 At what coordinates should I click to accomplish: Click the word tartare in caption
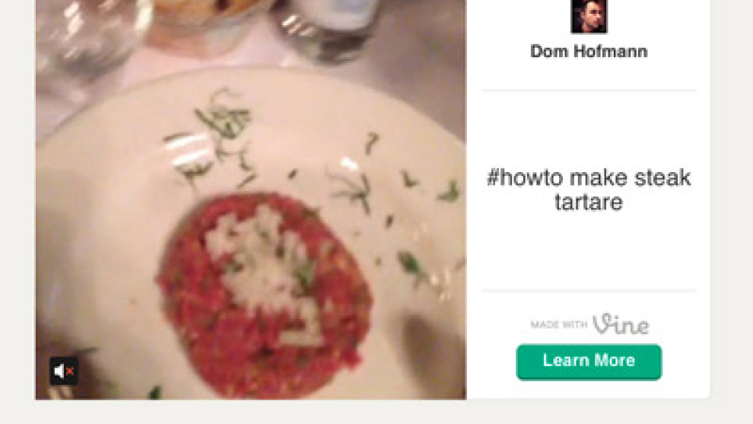(589, 202)
